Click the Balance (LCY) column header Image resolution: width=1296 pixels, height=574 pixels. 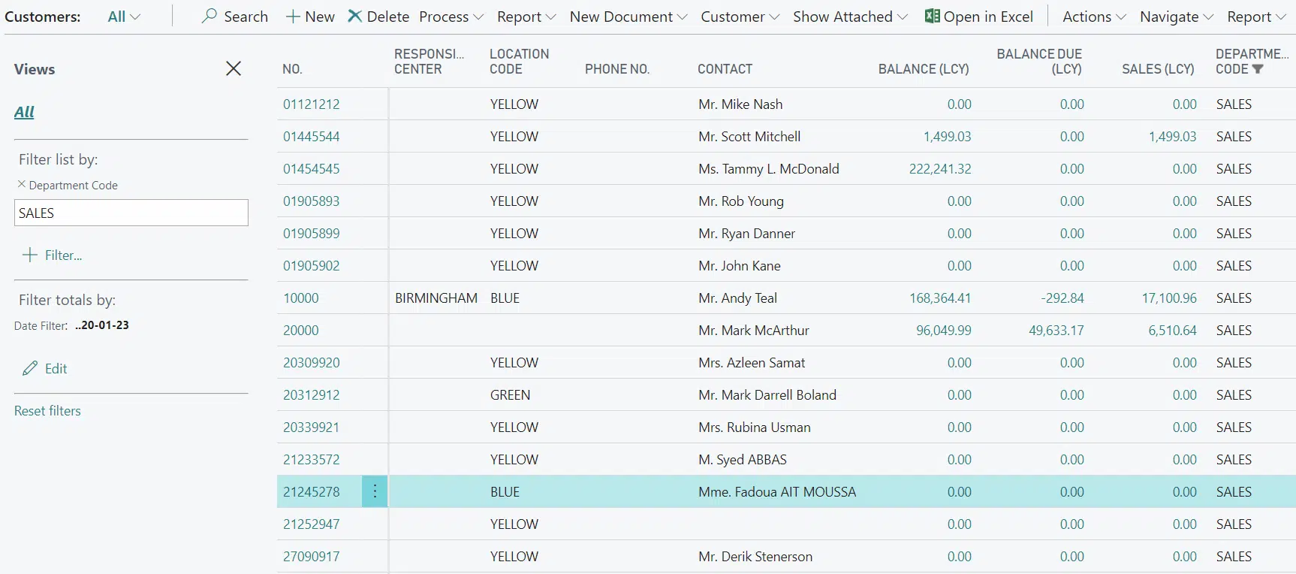924,69
